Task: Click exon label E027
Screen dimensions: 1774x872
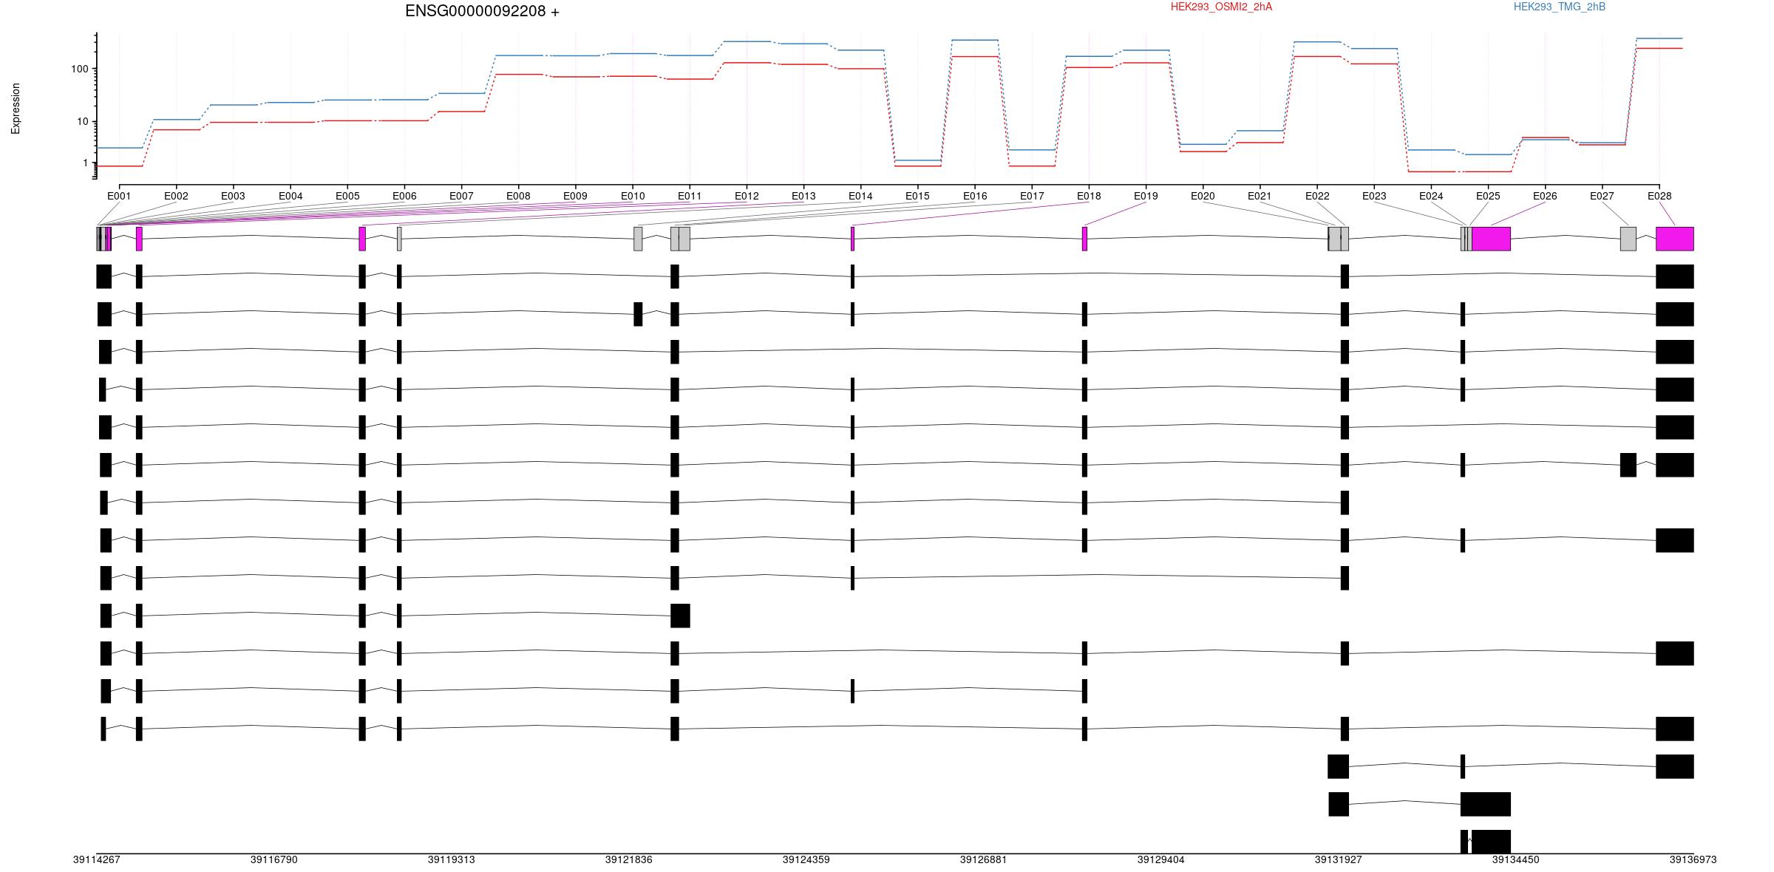Action: 1602,196
